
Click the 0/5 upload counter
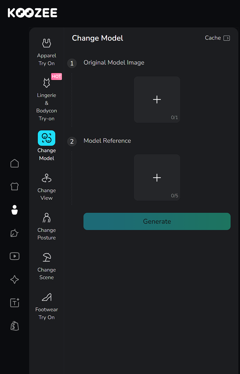[174, 196]
